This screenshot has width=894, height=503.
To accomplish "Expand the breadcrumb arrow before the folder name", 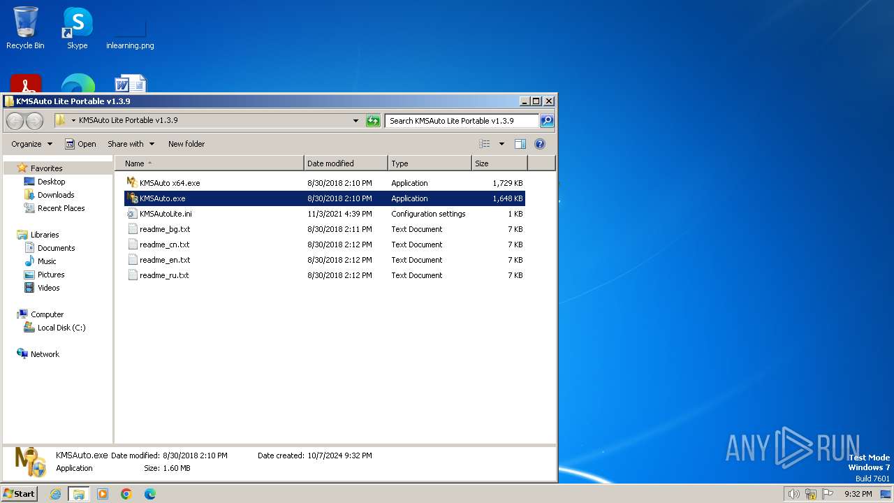I will click(x=73, y=121).
